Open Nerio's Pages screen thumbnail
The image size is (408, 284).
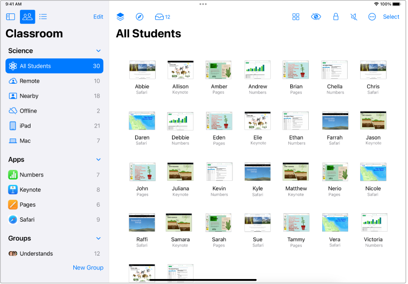[x=335, y=172]
